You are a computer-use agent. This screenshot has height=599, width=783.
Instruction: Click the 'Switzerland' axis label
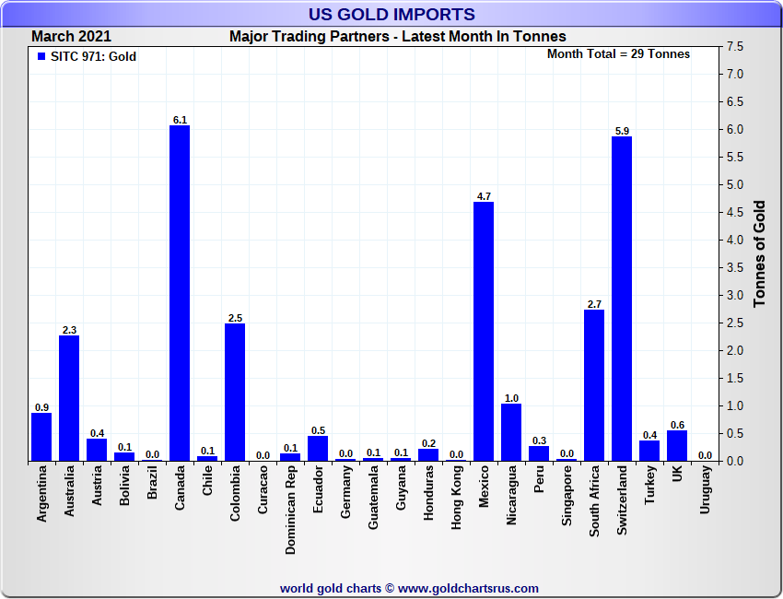tap(622, 500)
